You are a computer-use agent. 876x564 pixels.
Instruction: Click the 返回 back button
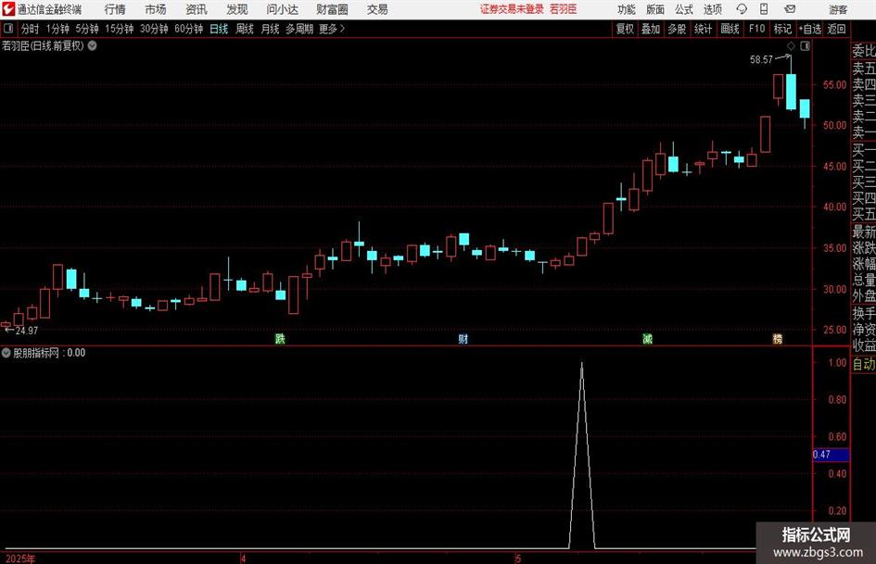click(836, 29)
